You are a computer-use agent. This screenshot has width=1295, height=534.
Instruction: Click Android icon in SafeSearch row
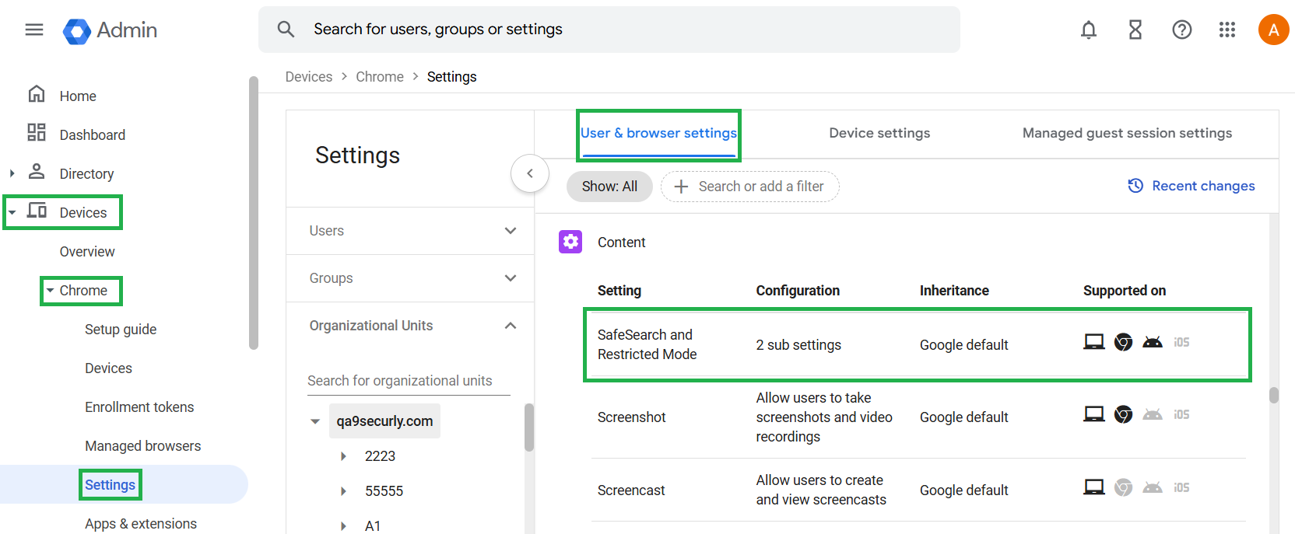pyautogui.click(x=1153, y=342)
